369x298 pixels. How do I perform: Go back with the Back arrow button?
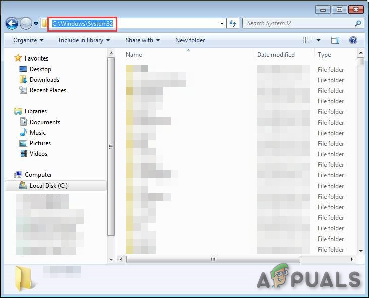point(12,23)
